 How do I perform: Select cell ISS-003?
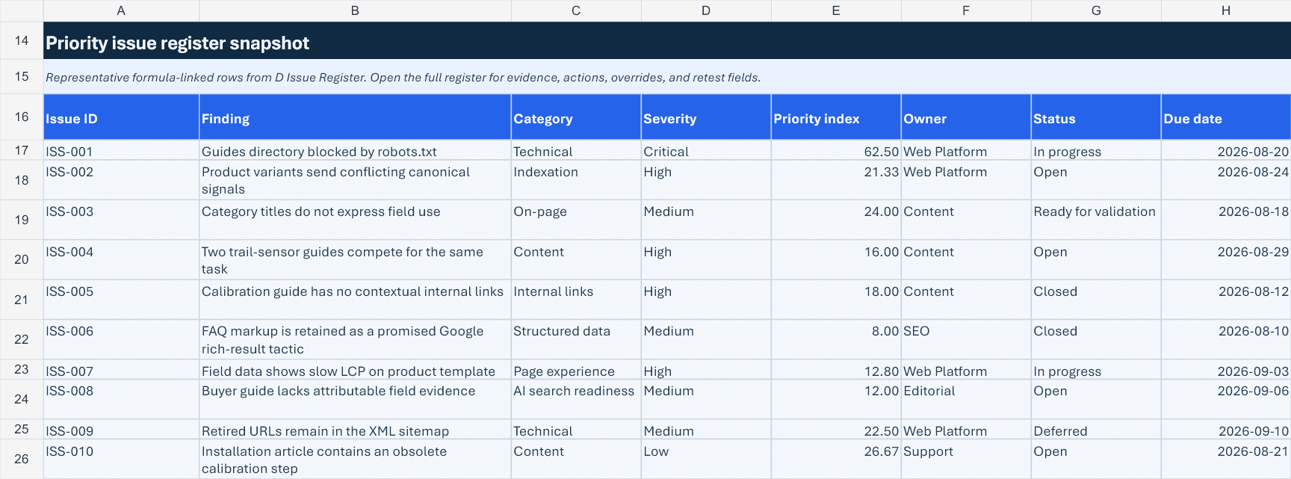tap(121, 220)
